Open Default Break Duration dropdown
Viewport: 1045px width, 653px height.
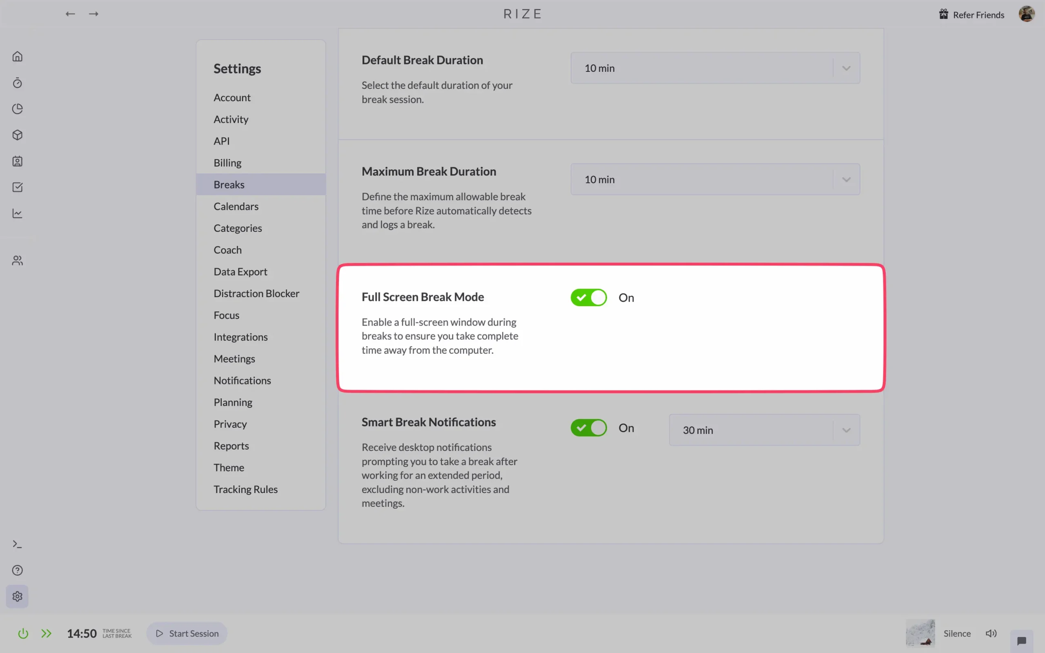click(715, 68)
